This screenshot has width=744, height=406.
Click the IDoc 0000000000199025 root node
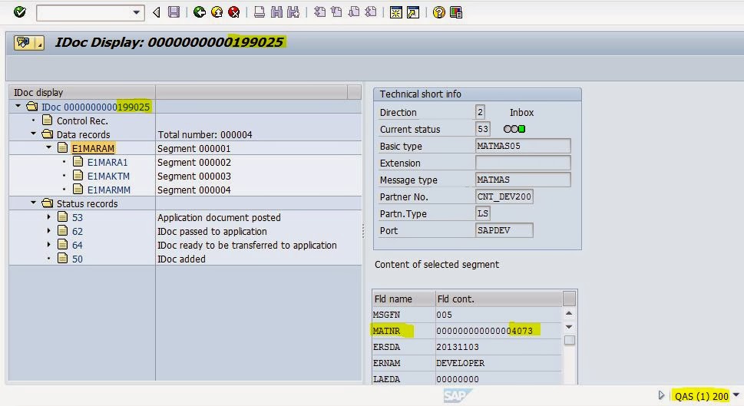click(95, 107)
